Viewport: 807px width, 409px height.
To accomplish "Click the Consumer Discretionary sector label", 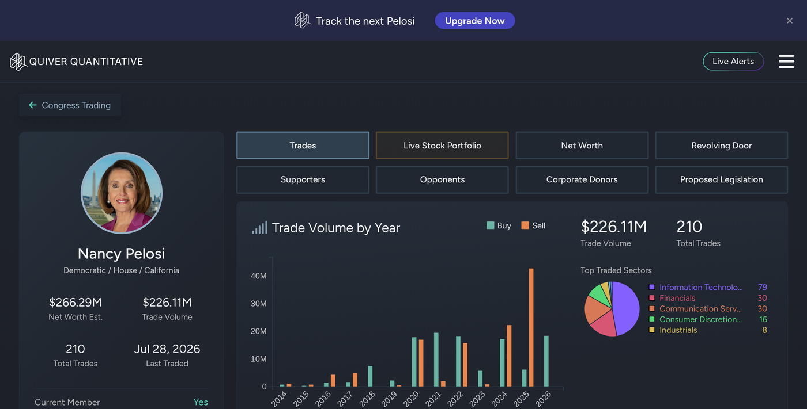I will [x=700, y=319].
